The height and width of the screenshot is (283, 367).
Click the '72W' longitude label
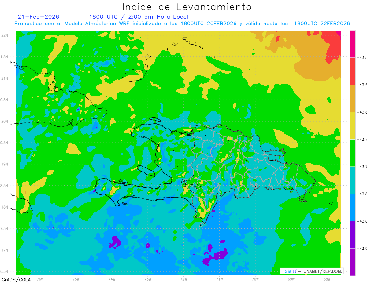click(x=183, y=279)
